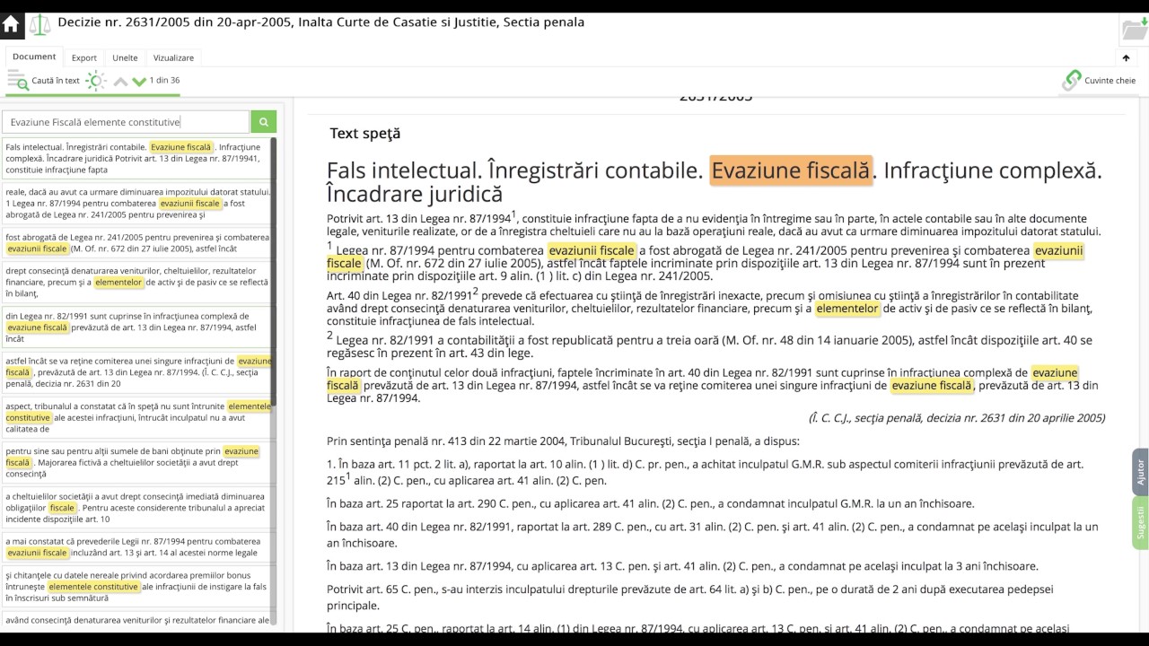1149x646 pixels.
Task: Open the folder download icon
Action: click(x=1134, y=29)
